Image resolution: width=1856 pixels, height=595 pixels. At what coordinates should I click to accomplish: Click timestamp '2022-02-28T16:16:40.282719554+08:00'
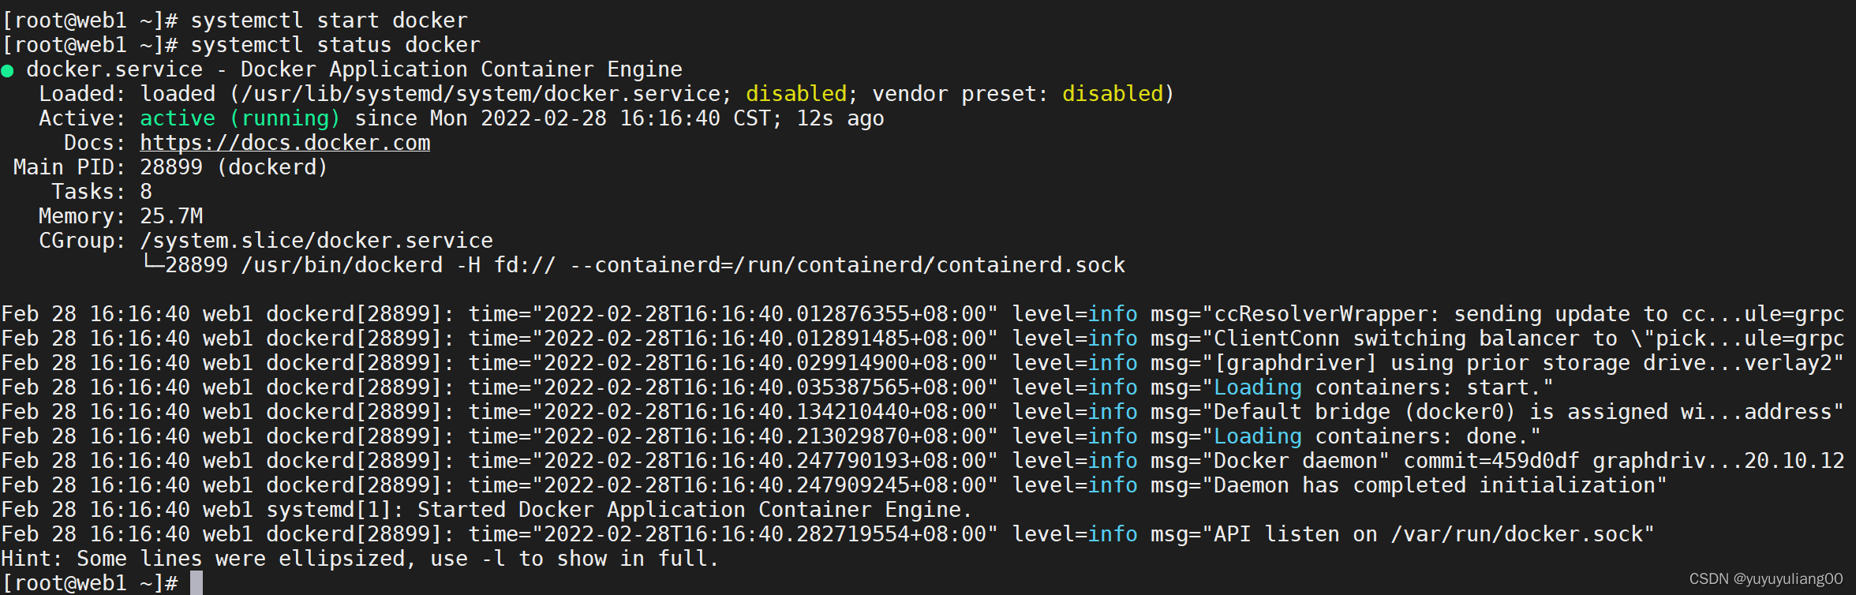point(765,534)
